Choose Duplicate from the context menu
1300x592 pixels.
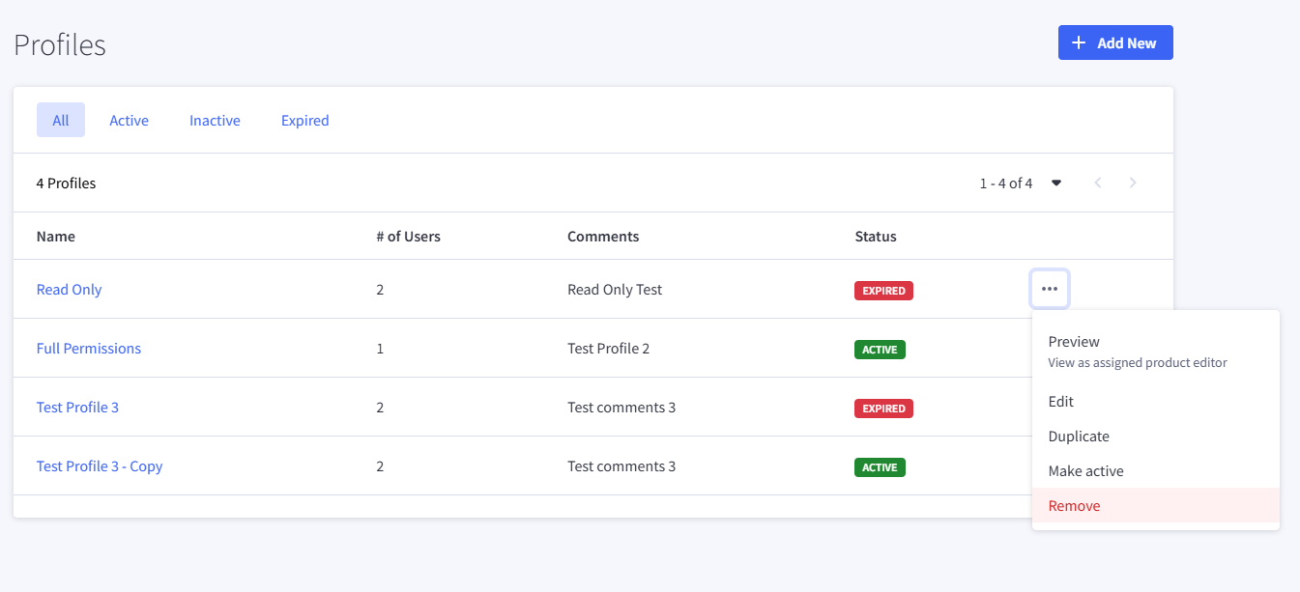pos(1156,436)
